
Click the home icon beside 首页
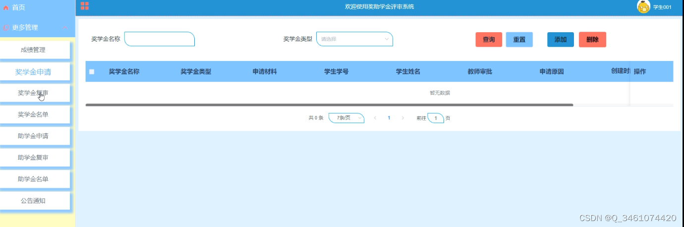[6, 8]
